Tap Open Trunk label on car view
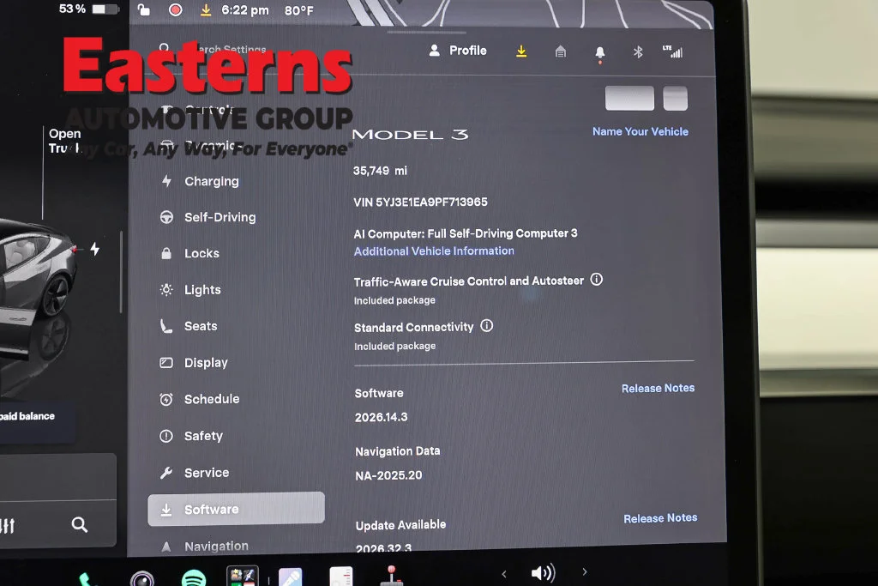The image size is (878, 586). 64,141
